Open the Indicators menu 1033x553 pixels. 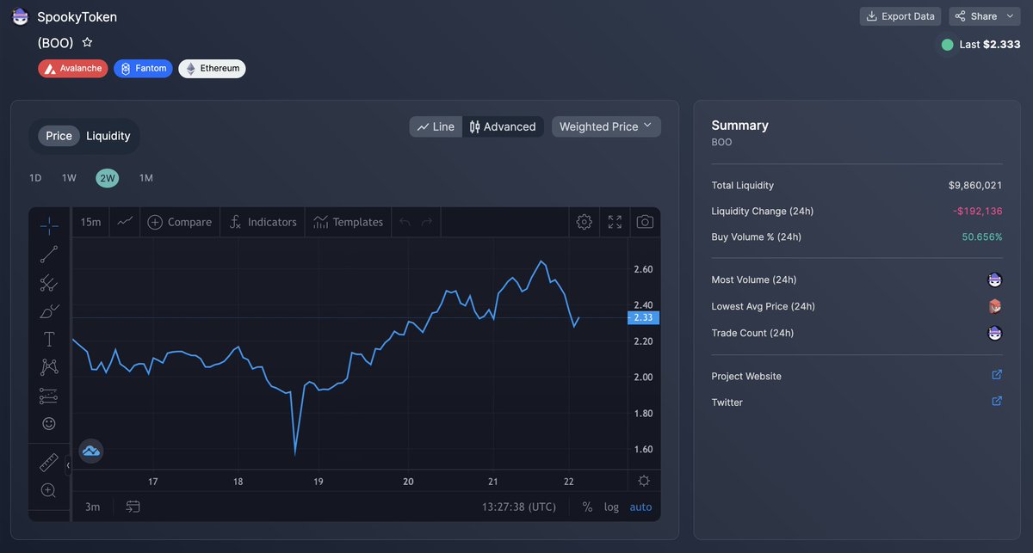point(263,222)
